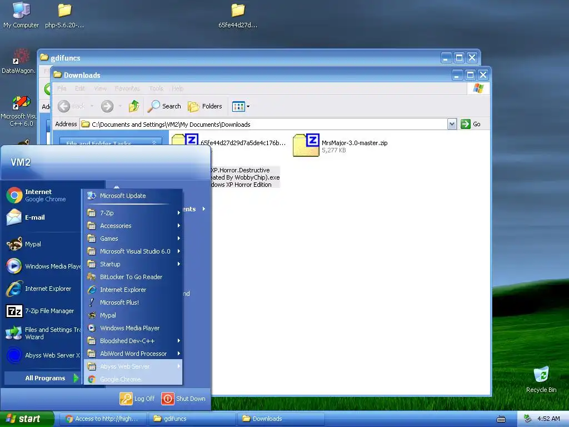
Task: Launch Google Chrome from All Programs list
Action: pos(133,379)
